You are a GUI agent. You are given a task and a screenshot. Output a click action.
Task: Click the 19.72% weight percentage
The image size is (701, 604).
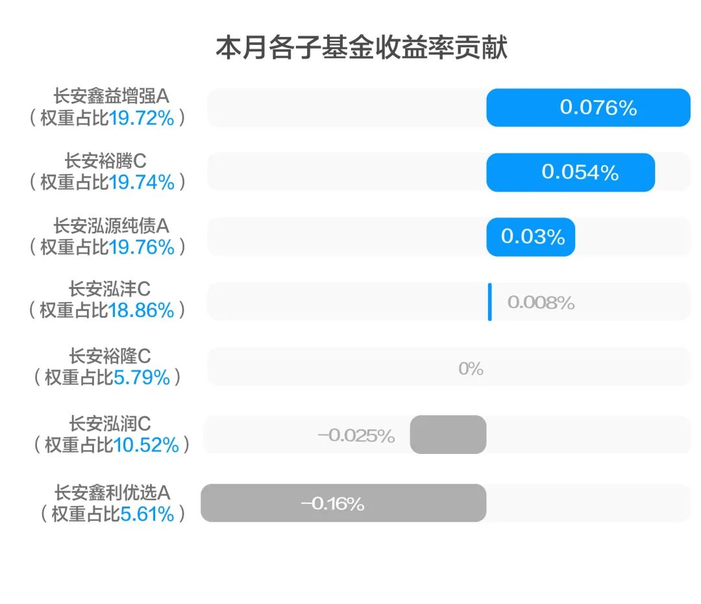pyautogui.click(x=141, y=119)
